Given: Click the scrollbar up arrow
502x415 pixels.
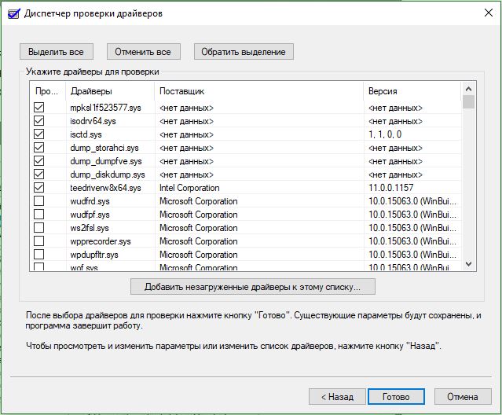Looking at the screenshot, I should (468, 89).
